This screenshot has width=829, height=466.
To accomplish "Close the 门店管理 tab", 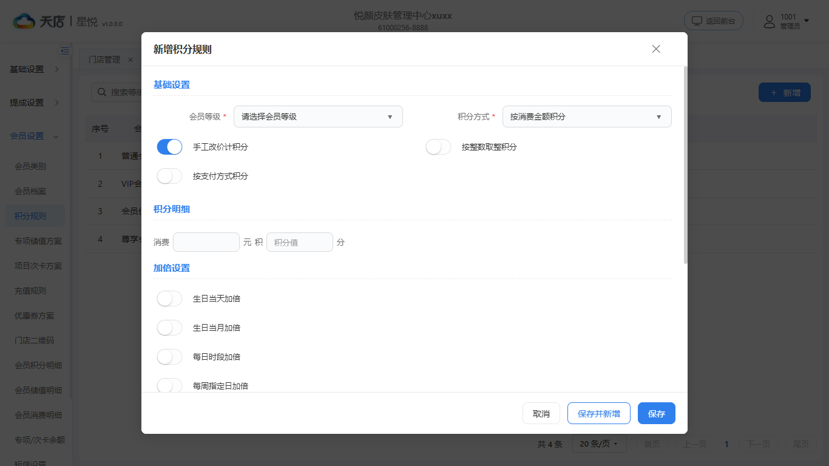I will tap(130, 59).
